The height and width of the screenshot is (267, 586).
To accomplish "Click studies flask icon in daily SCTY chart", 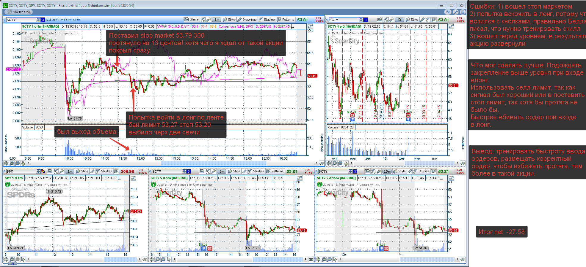I will pyautogui.click(x=428, y=20).
